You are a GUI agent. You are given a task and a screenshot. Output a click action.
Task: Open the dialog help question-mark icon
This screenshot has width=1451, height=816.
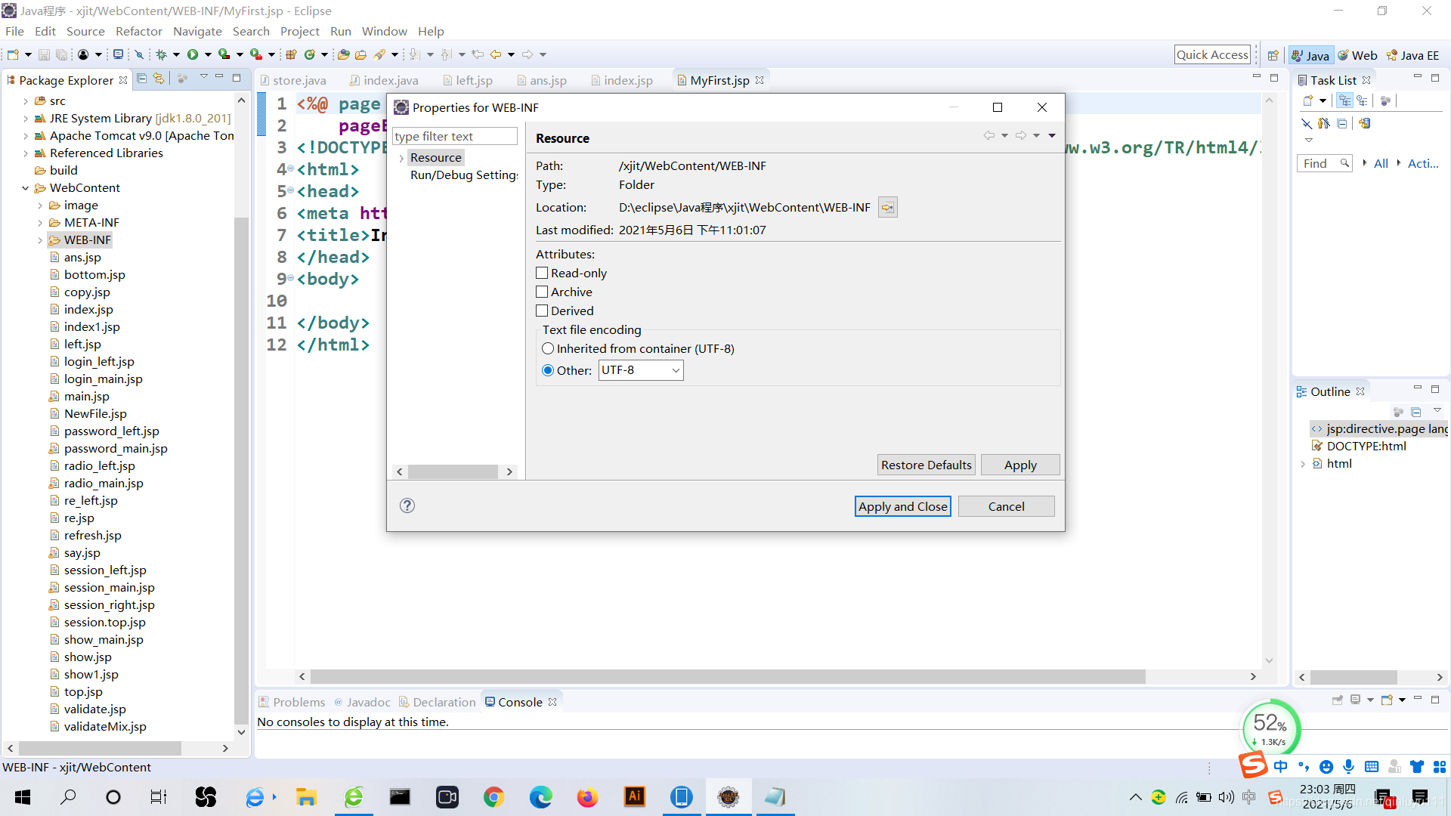pyautogui.click(x=407, y=505)
